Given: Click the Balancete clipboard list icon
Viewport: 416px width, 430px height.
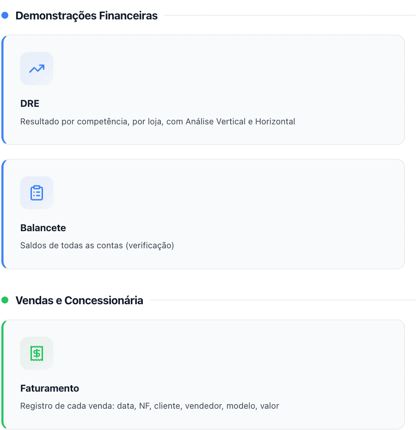Looking at the screenshot, I should (37, 193).
